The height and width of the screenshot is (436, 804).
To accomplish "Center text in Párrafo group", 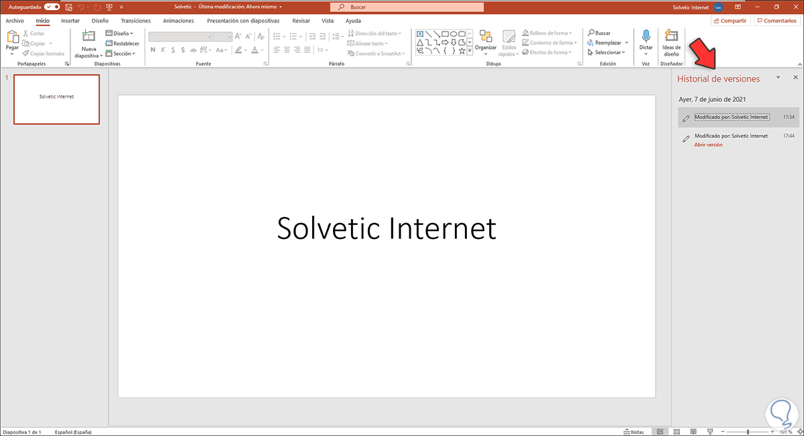I will (x=287, y=50).
